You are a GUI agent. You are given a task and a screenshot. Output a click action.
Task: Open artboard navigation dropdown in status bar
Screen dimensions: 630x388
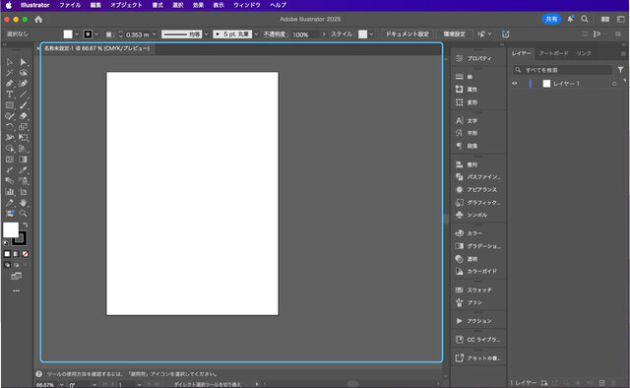tap(139, 385)
